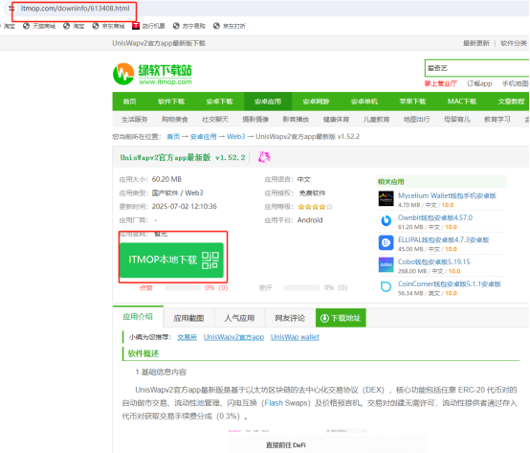
Task: Select the 购物美食 subcategory
Action: point(175,120)
